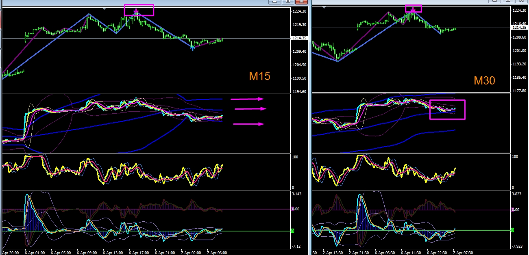This screenshot has height=255, width=529.
Task: Click price level 1224.20 on M30 axis
Action: click(520, 11)
